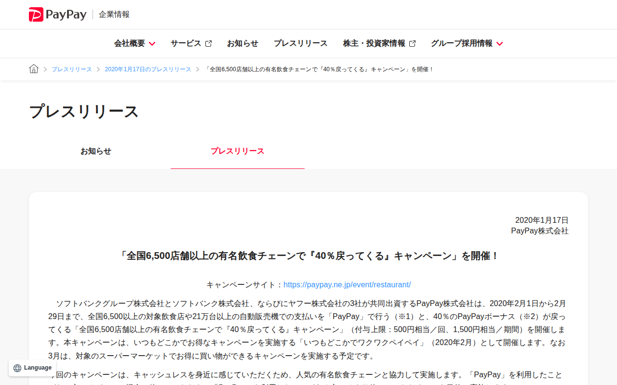Click the chevron next to グループ採用情報
The width and height of the screenshot is (617, 385).
(499, 44)
